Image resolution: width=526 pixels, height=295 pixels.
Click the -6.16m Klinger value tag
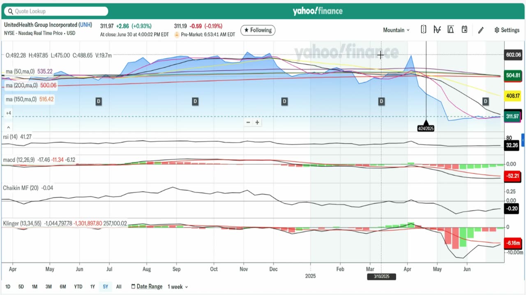coord(513,243)
